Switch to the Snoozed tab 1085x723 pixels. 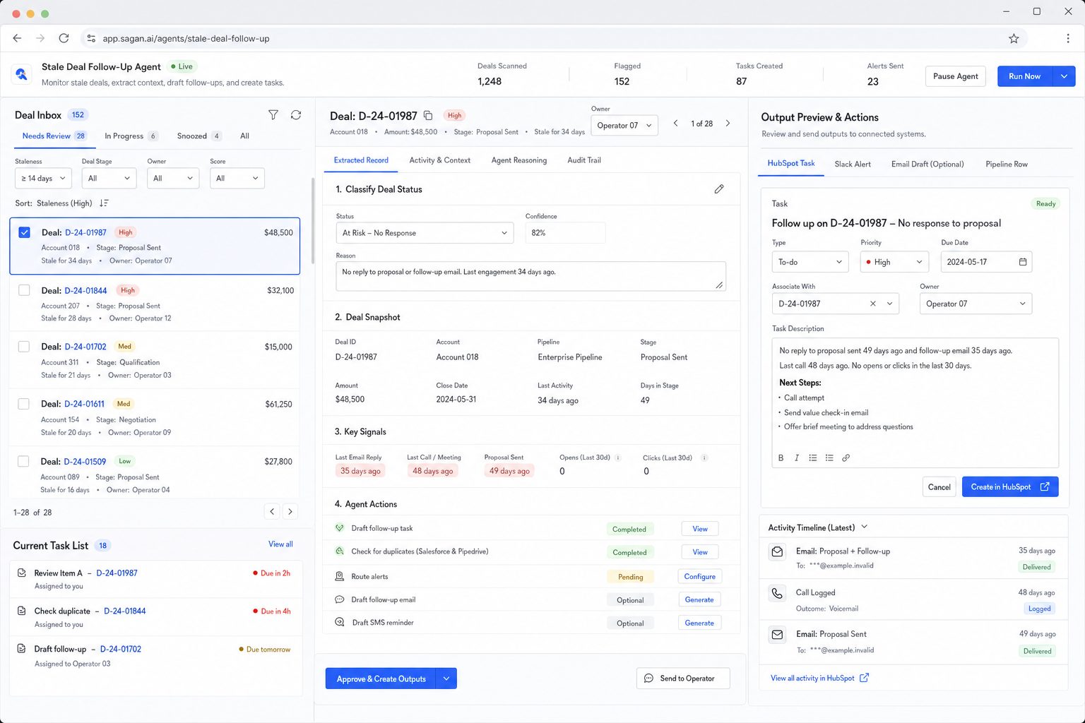(198, 136)
